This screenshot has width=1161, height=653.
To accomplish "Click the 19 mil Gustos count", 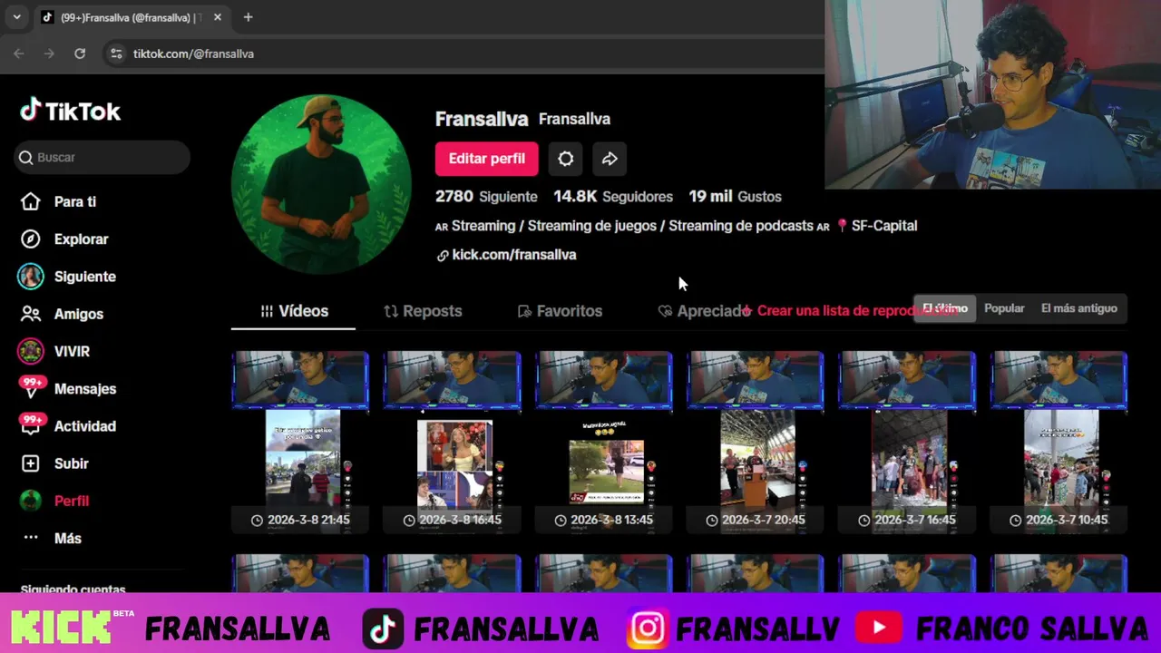I will [735, 196].
